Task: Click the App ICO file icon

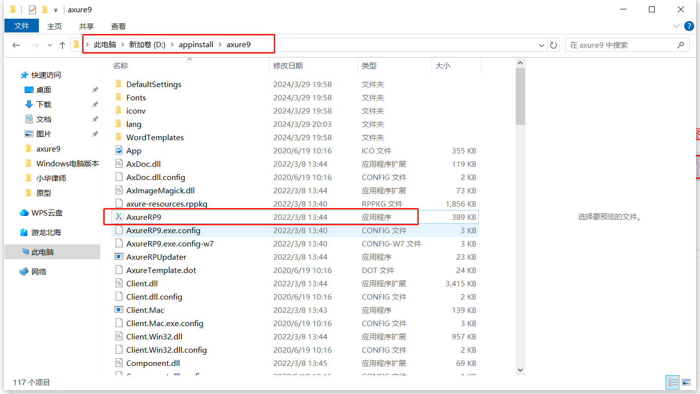Action: tap(118, 151)
